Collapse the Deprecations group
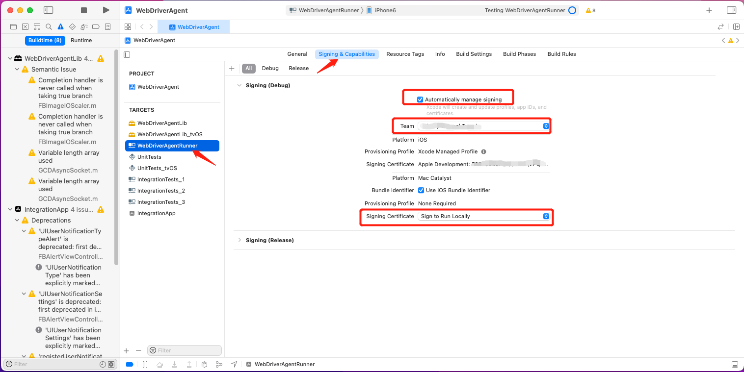This screenshot has width=744, height=372. pos(17,221)
